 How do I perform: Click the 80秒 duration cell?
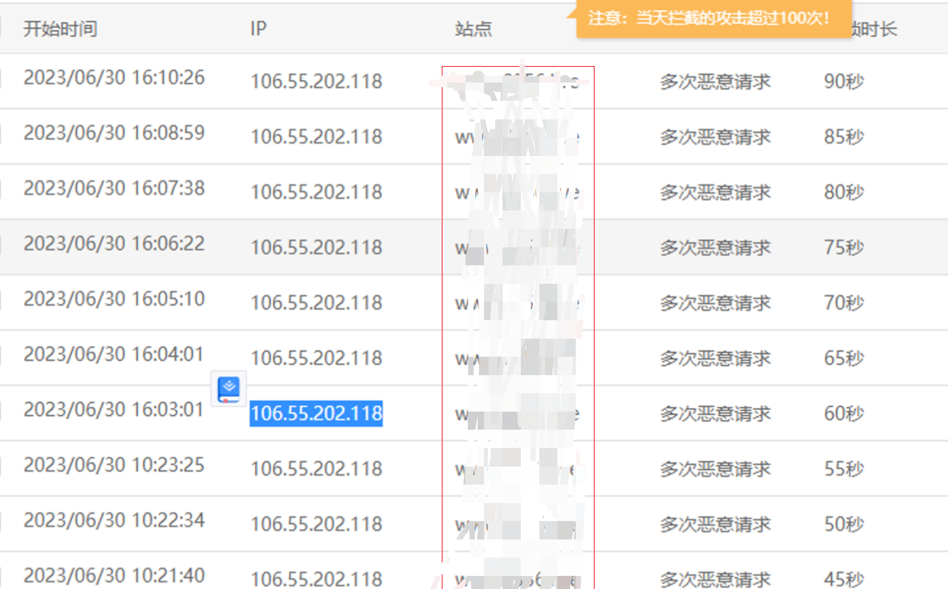843,192
